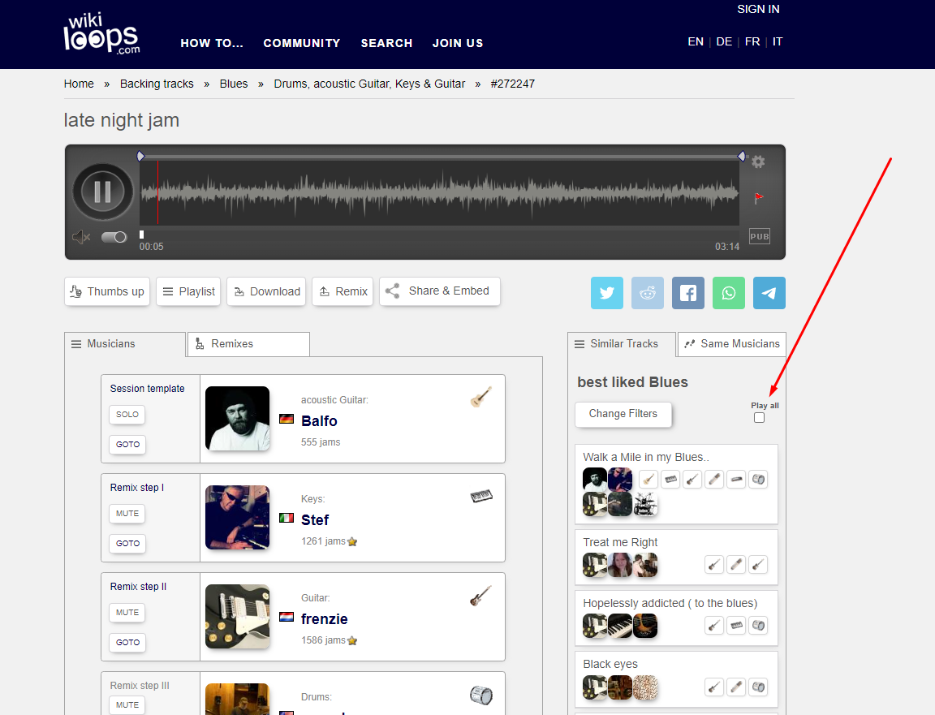Go to Session template track
Screen dimensions: 935x715
point(127,444)
